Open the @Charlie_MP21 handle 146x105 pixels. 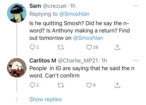(x=78, y=61)
